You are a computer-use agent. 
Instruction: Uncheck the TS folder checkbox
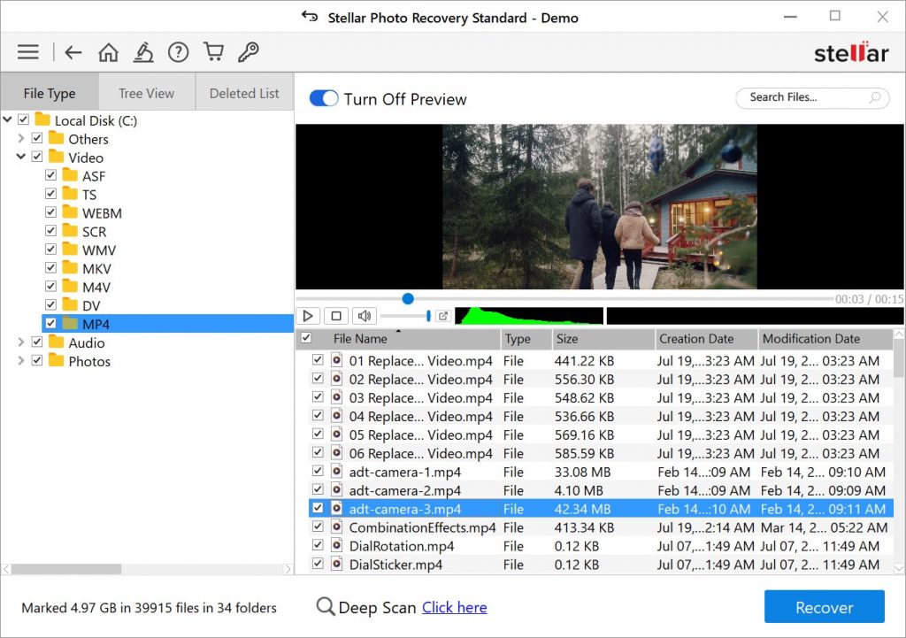[50, 194]
